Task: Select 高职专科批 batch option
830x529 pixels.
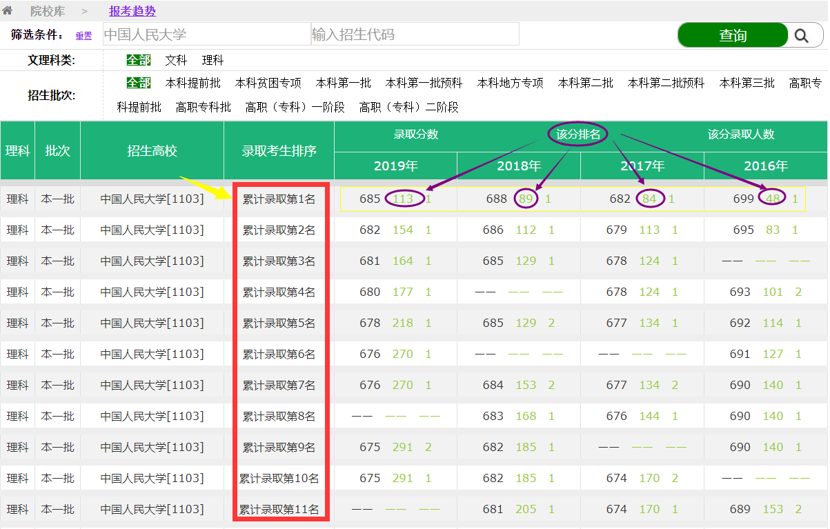Action: click(x=204, y=108)
